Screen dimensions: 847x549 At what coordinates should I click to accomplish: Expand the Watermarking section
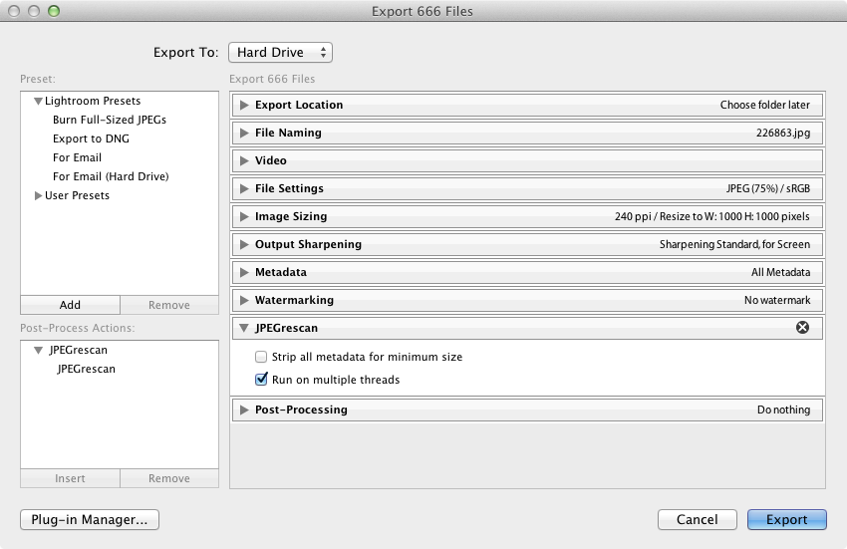[244, 300]
